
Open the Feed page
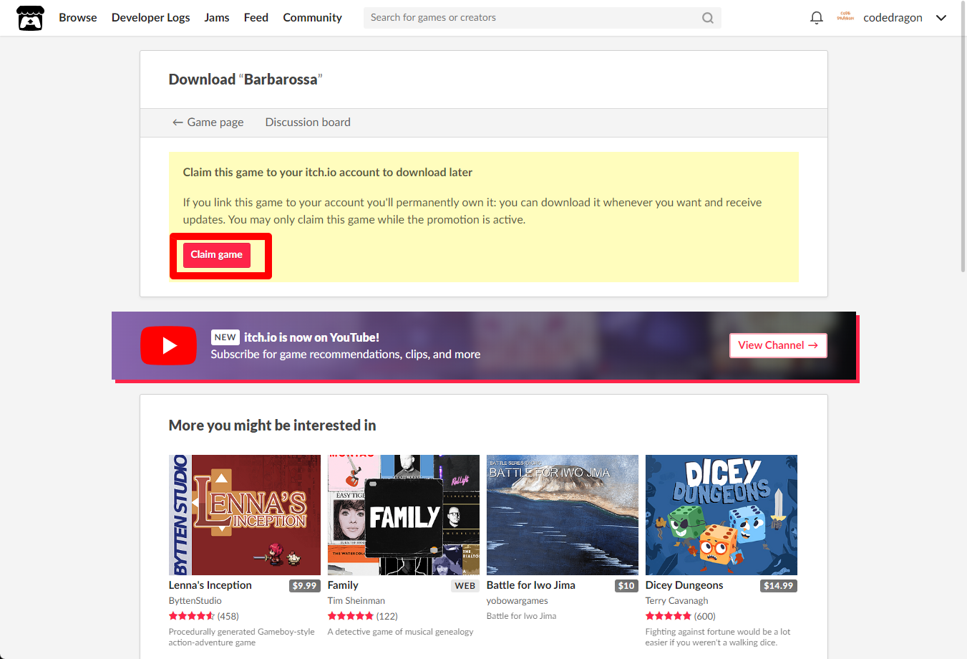(256, 17)
